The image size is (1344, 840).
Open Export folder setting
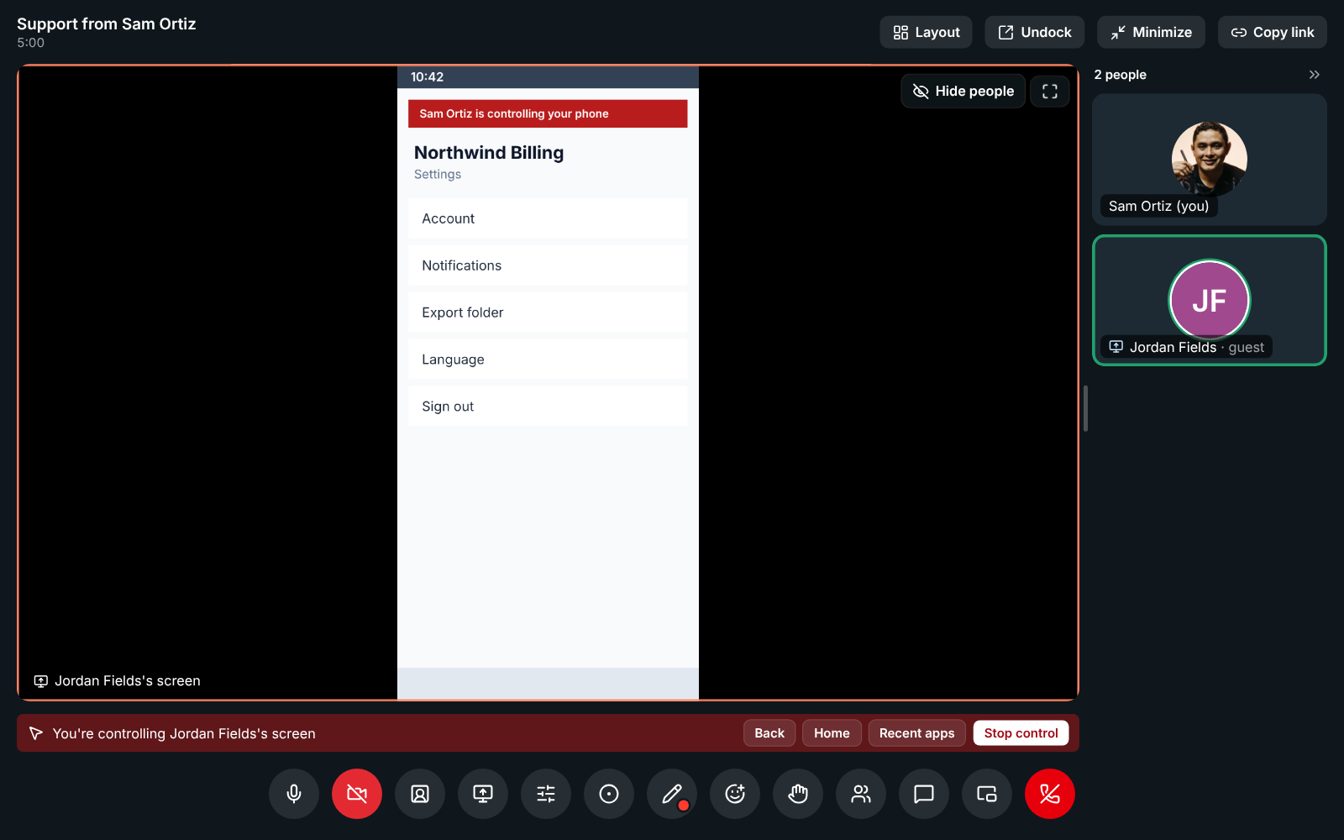pyautogui.click(x=548, y=312)
